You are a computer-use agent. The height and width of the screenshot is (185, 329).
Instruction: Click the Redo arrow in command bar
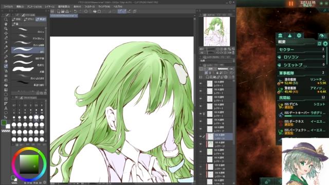(x=80, y=11)
